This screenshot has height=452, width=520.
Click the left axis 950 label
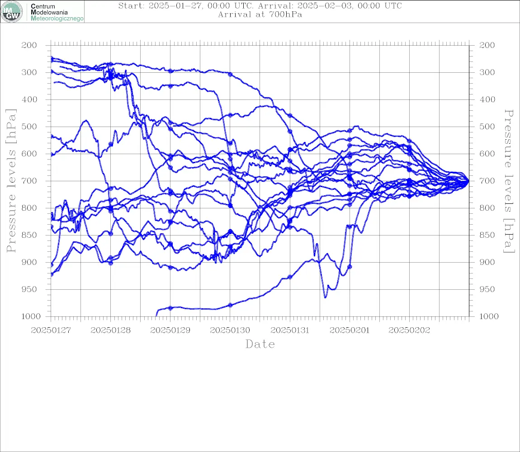[x=29, y=289]
